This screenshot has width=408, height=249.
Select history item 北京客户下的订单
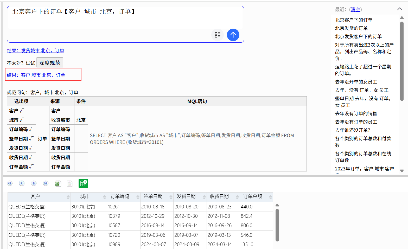pos(354,20)
